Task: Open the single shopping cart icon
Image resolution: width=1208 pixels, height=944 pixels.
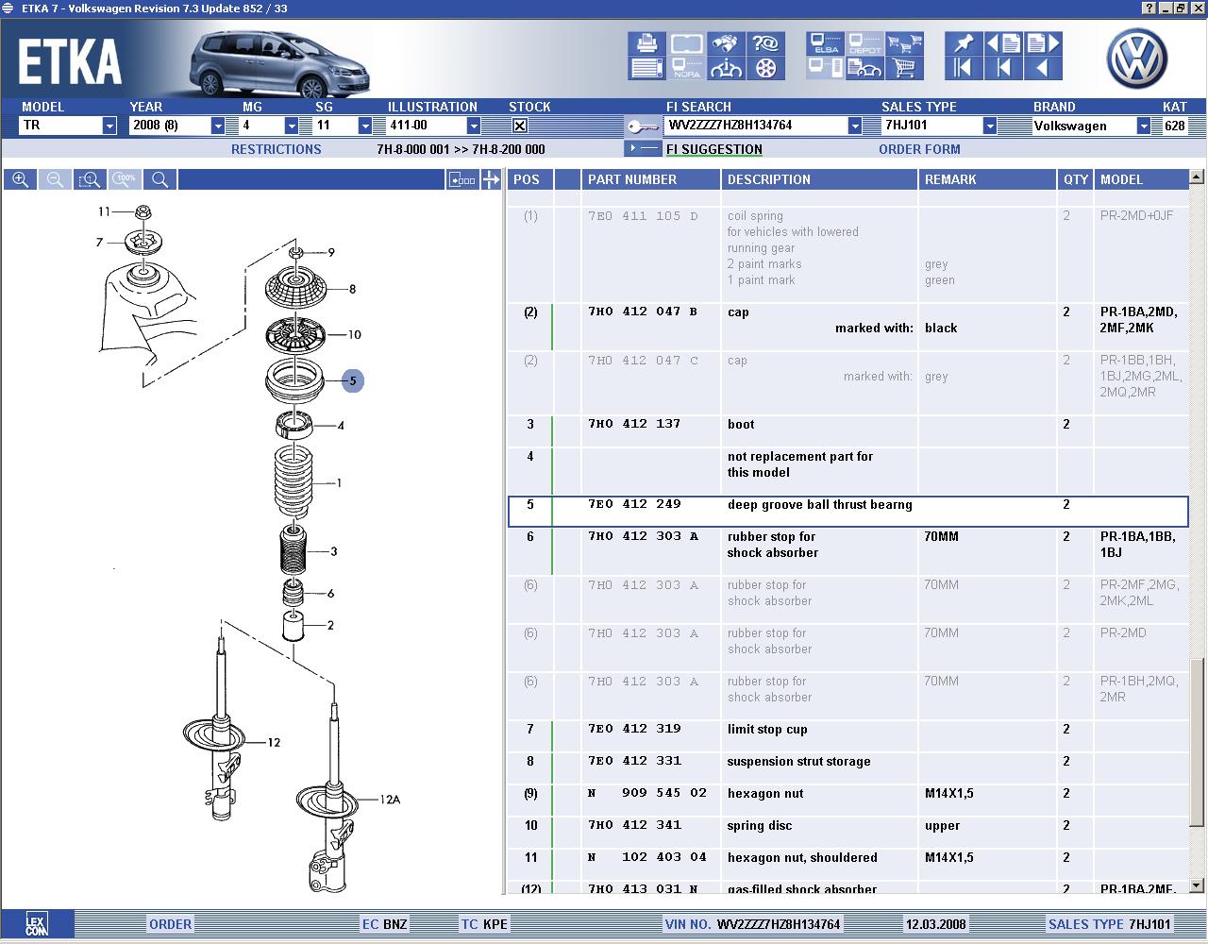Action: click(904, 68)
